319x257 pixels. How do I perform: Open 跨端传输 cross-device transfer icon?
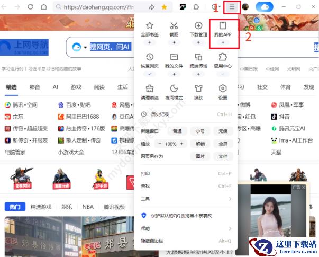click(198, 57)
